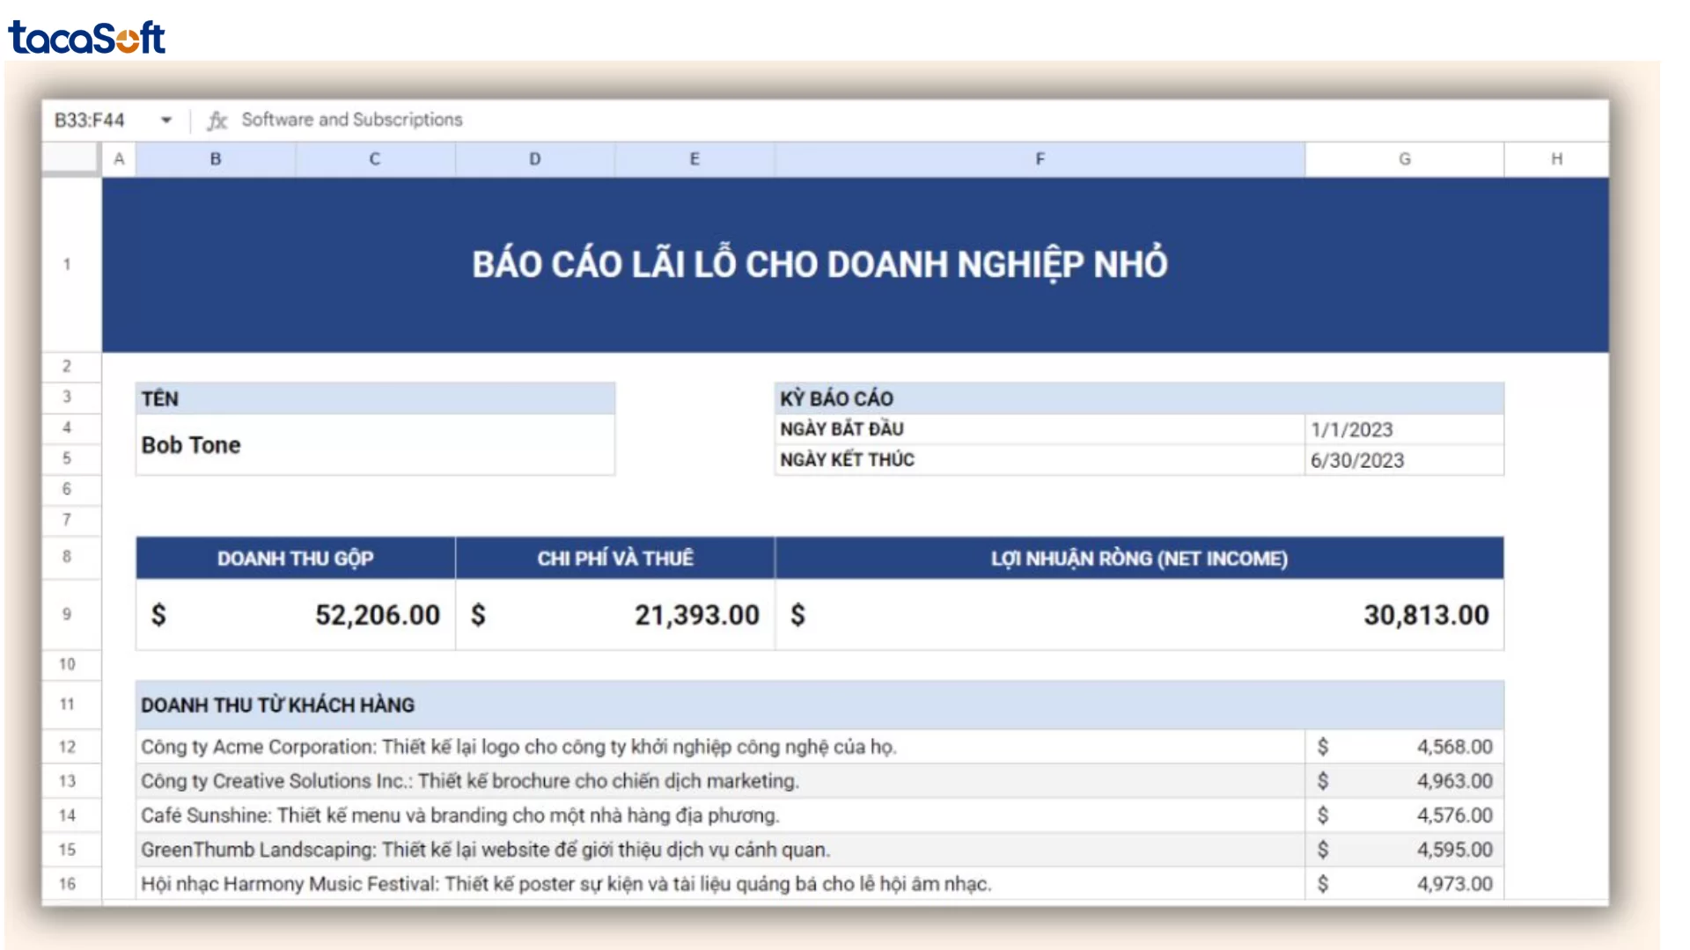This screenshot has width=1690, height=950.
Task: Select row 12 header
Action: pyautogui.click(x=67, y=747)
